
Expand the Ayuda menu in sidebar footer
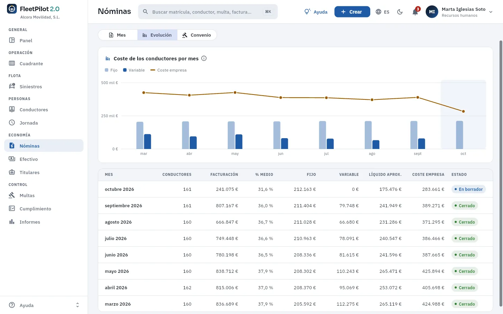44,305
